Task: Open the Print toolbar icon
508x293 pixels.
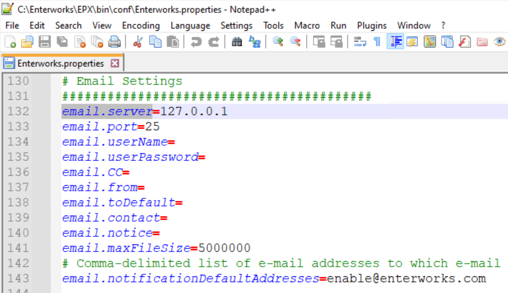Action: coord(114,41)
